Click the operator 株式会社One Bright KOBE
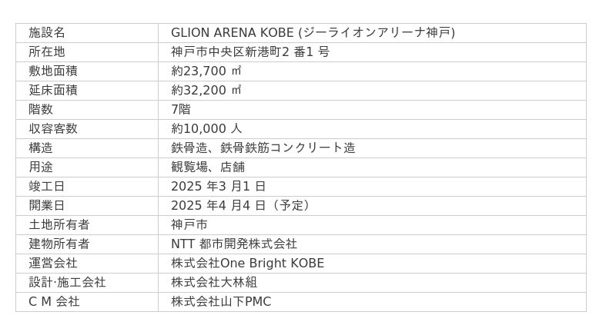 point(247,263)
